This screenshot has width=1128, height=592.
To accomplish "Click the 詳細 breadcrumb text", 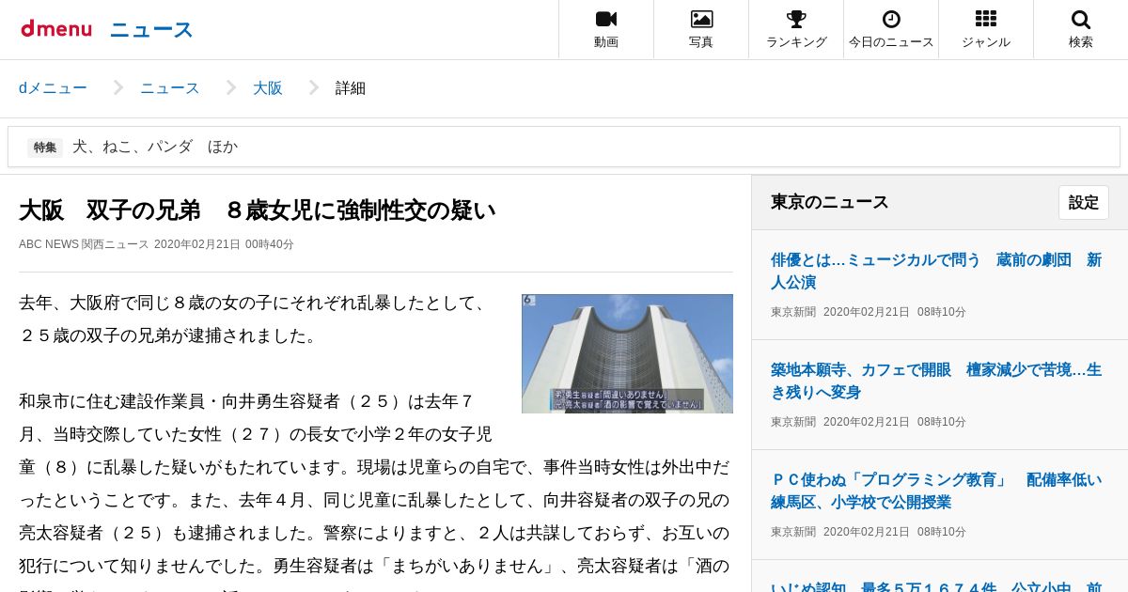I will tap(351, 88).
